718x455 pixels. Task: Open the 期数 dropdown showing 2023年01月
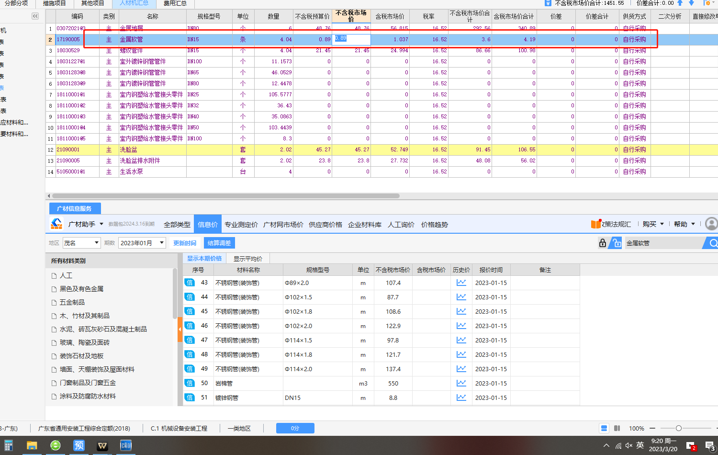(142, 243)
